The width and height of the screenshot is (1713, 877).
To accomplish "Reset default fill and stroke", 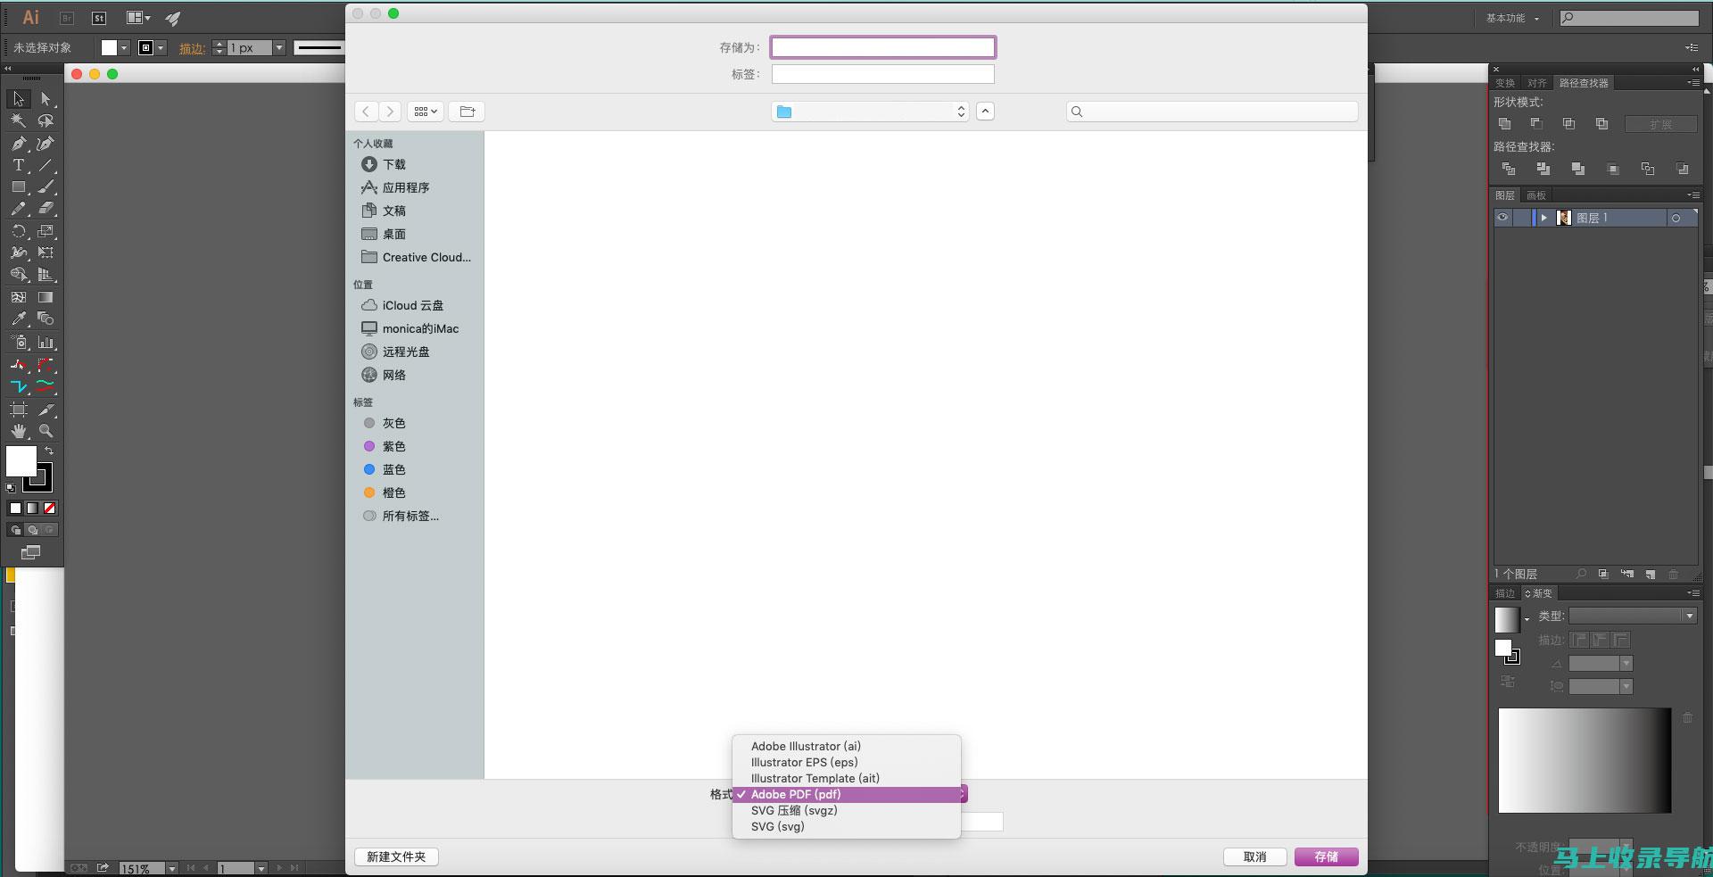I will (11, 487).
